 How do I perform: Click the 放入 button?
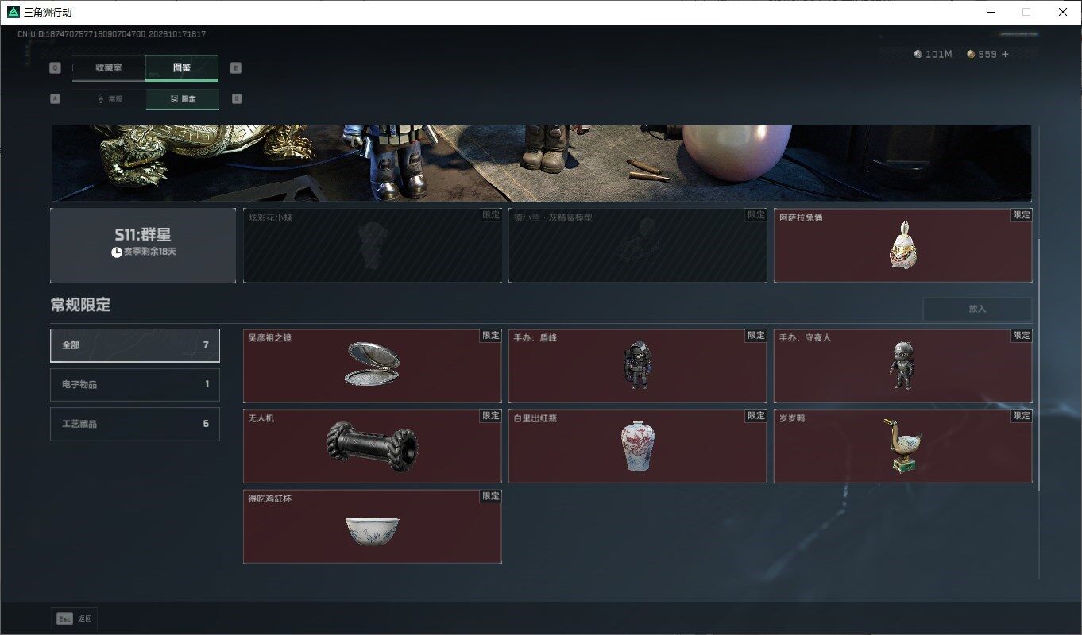click(x=977, y=309)
